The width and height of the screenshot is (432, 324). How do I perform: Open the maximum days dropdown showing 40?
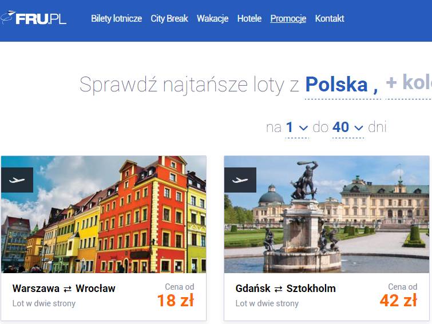point(348,127)
